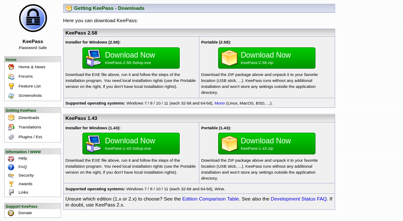This screenshot has height=221, width=403.
Task: Click the Forums people icon
Action: [x=11, y=76]
